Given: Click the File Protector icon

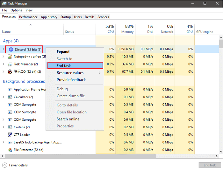Looking at the screenshot, I should click(x=10, y=150).
